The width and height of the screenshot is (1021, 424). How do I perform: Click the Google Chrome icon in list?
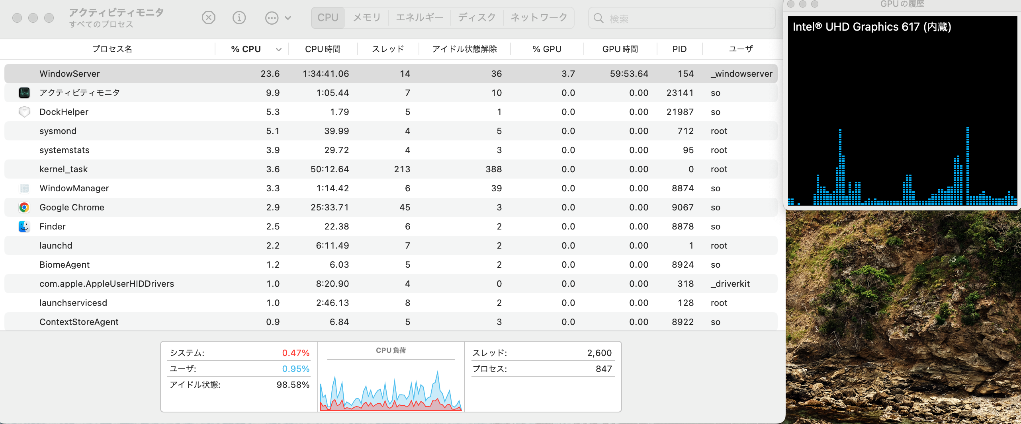[x=24, y=207]
